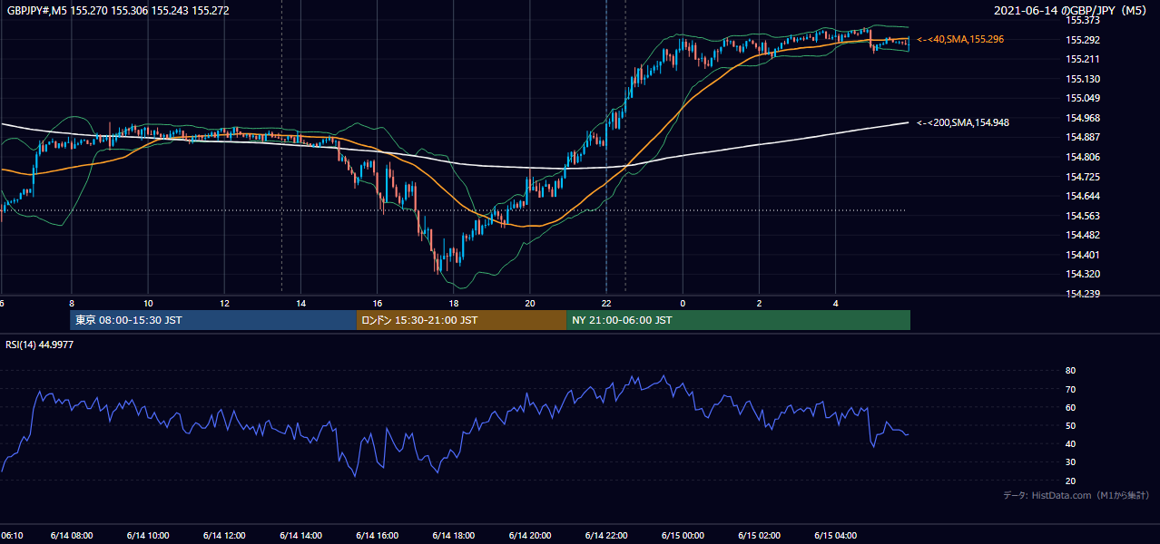Click price axis value 154.563

(1083, 216)
